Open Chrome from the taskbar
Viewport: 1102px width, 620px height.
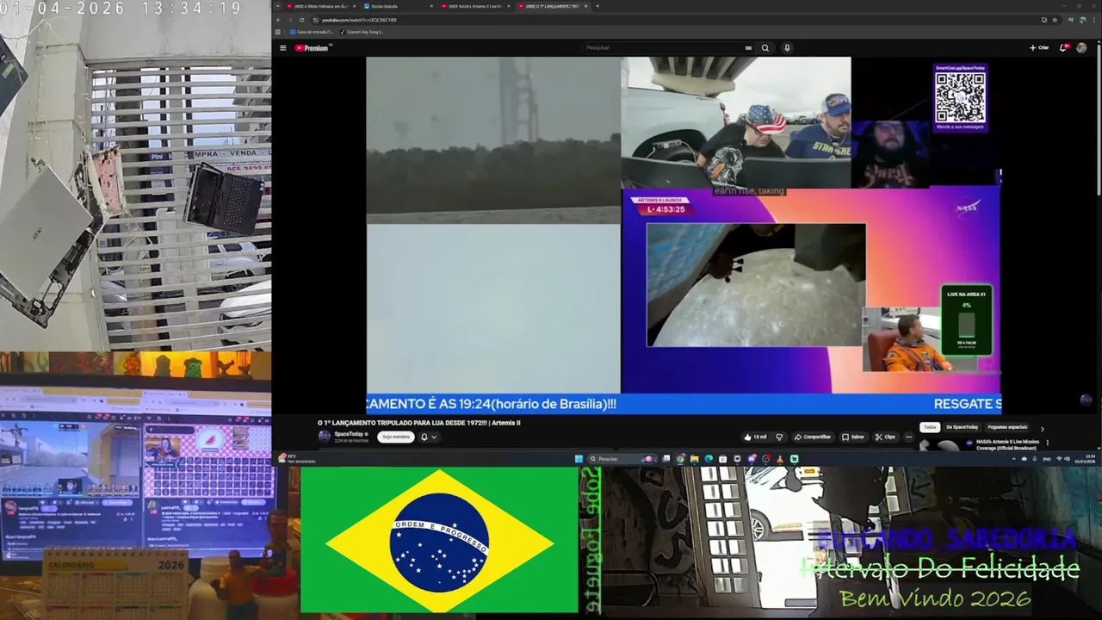click(680, 459)
